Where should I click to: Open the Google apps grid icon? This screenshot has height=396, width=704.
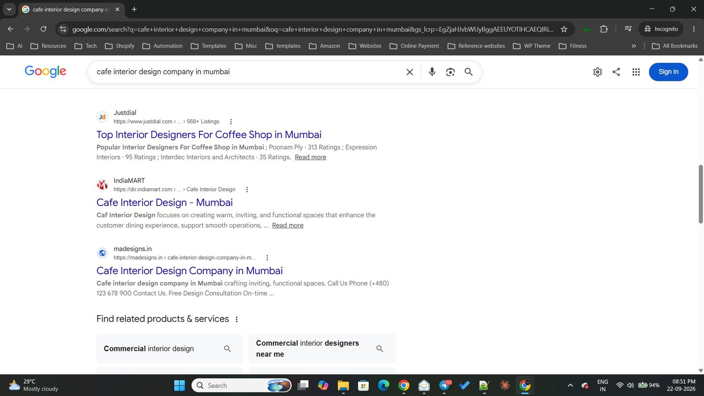[x=636, y=72]
